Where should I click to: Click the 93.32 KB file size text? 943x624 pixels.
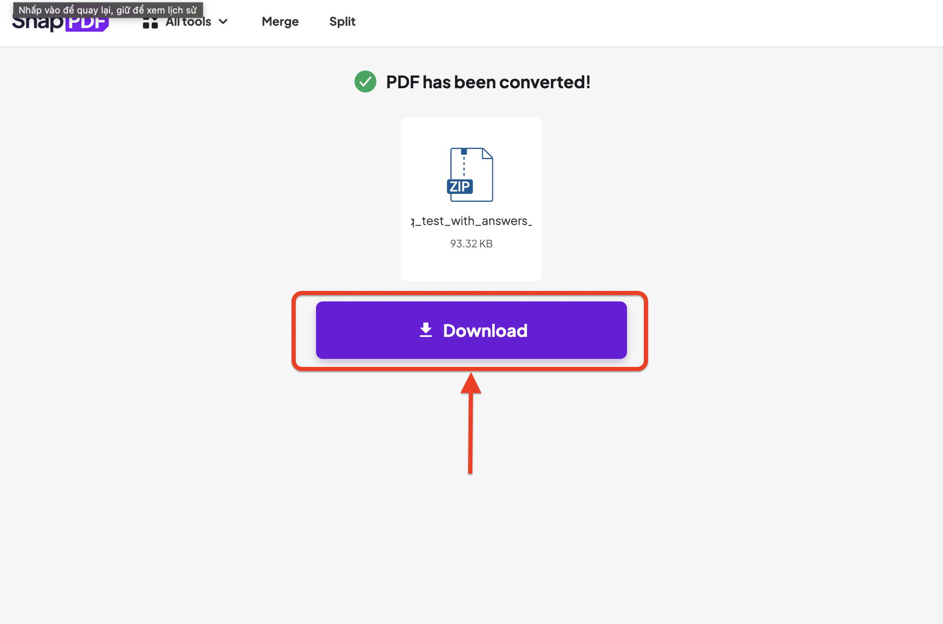[x=471, y=244]
